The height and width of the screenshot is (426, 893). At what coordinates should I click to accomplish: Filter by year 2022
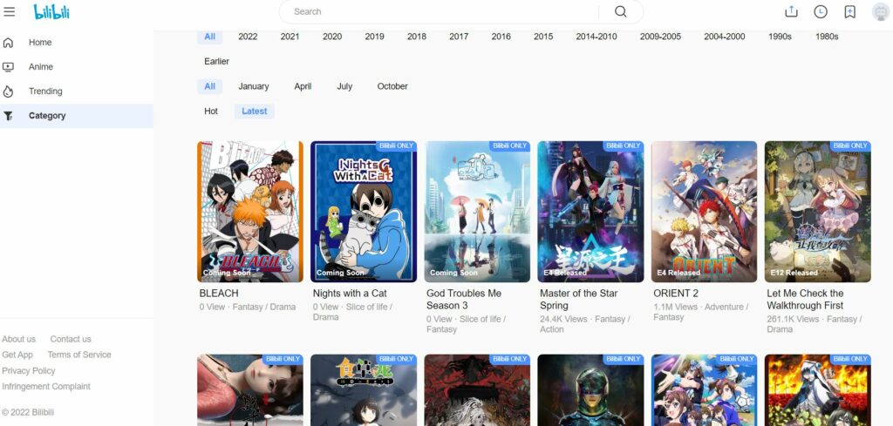pyautogui.click(x=248, y=37)
